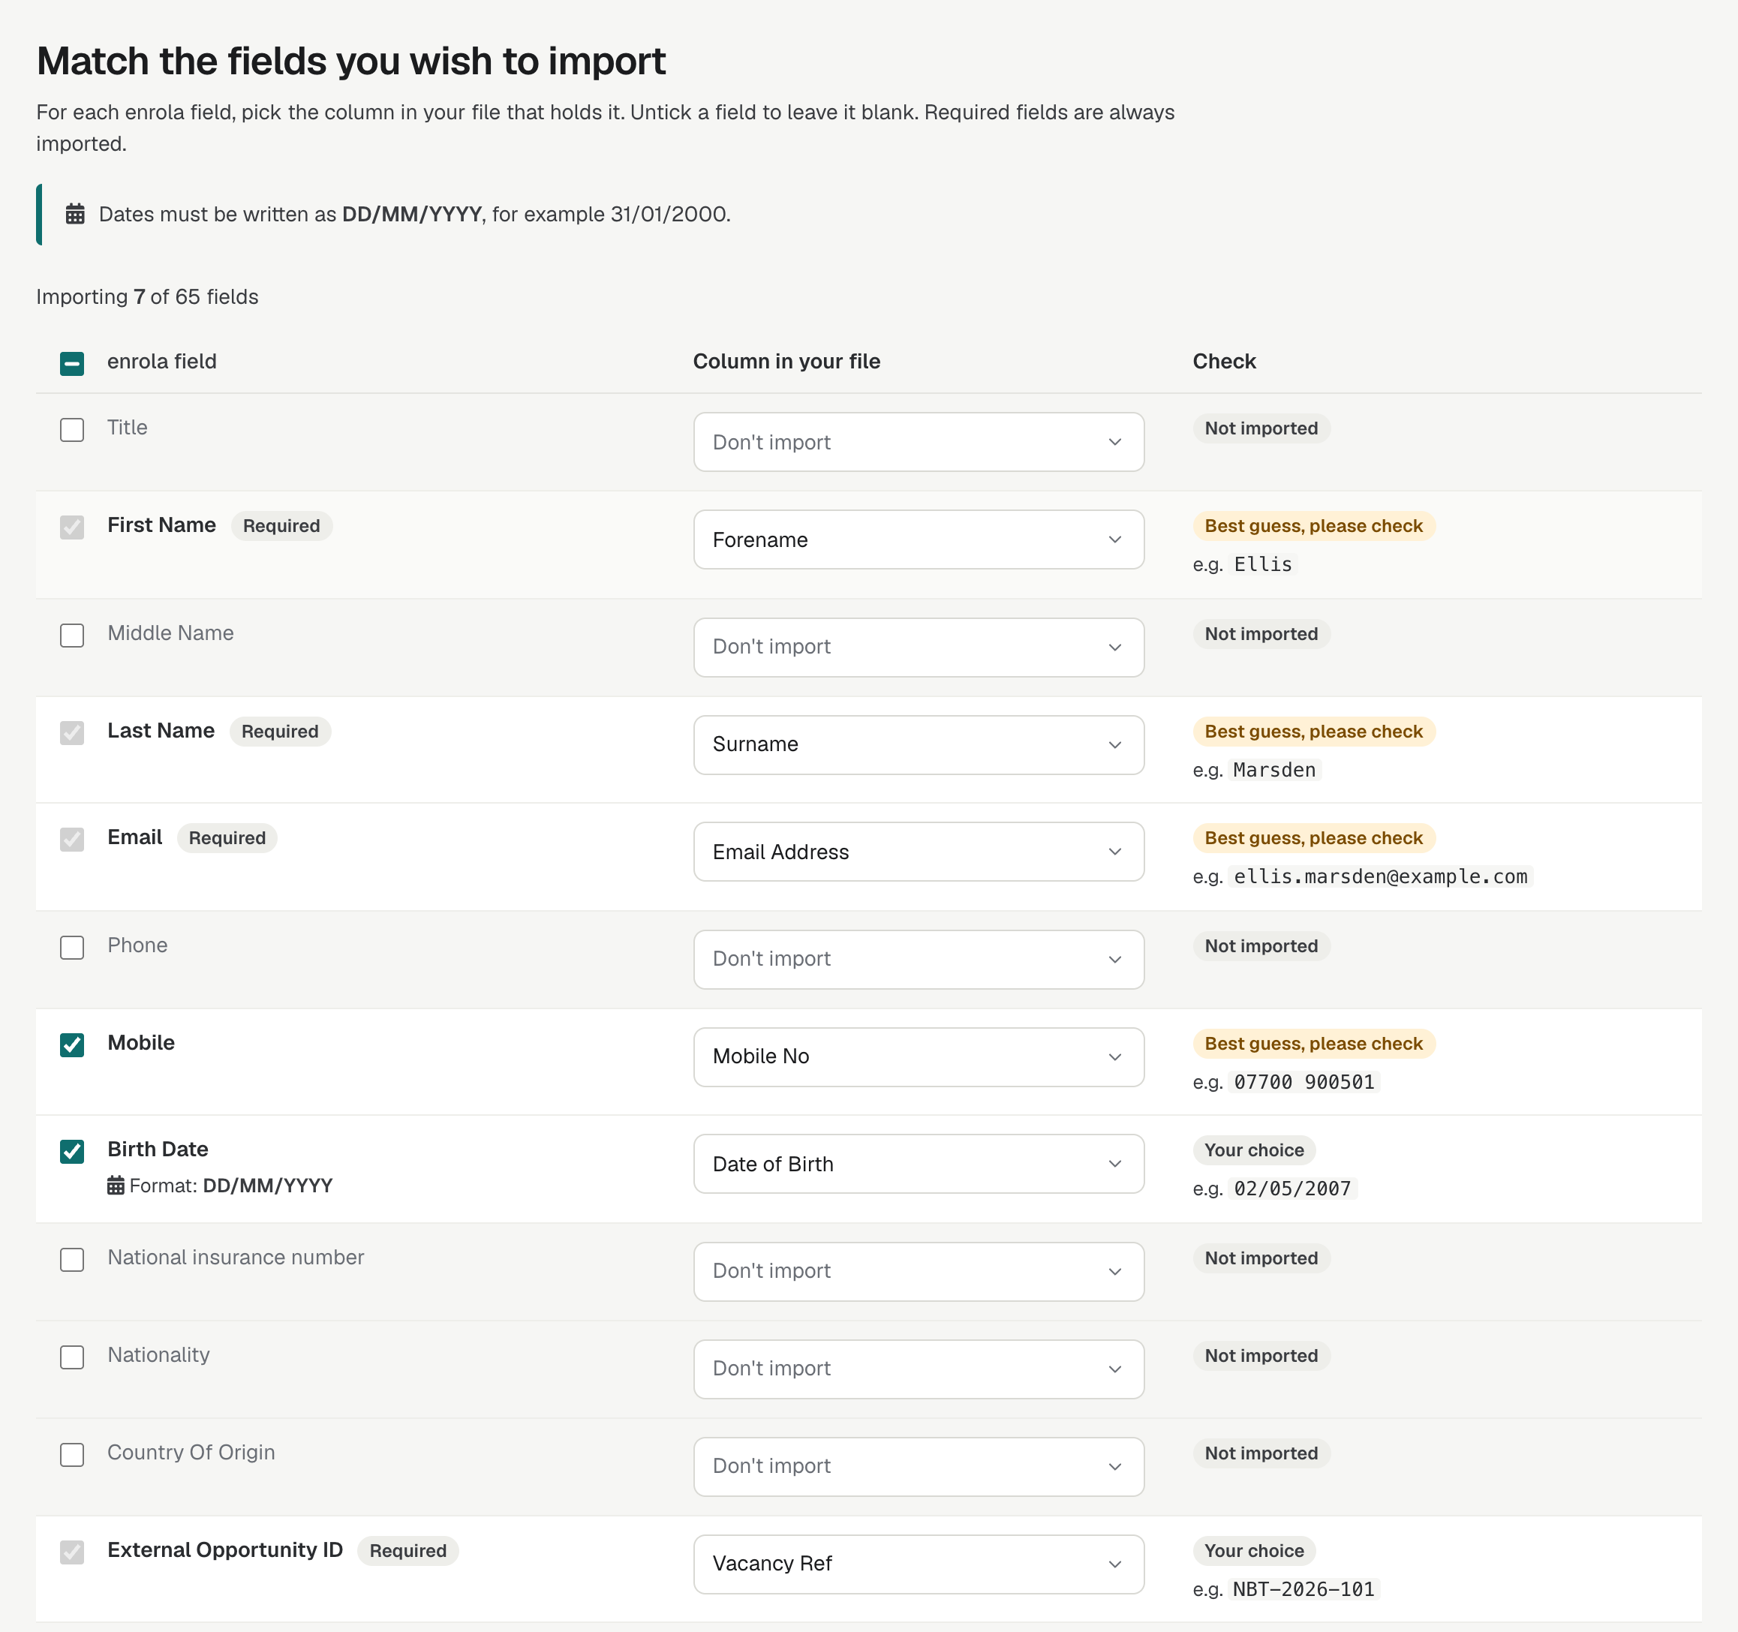Click the 'Not imported' badge in the Title row

(x=1261, y=428)
